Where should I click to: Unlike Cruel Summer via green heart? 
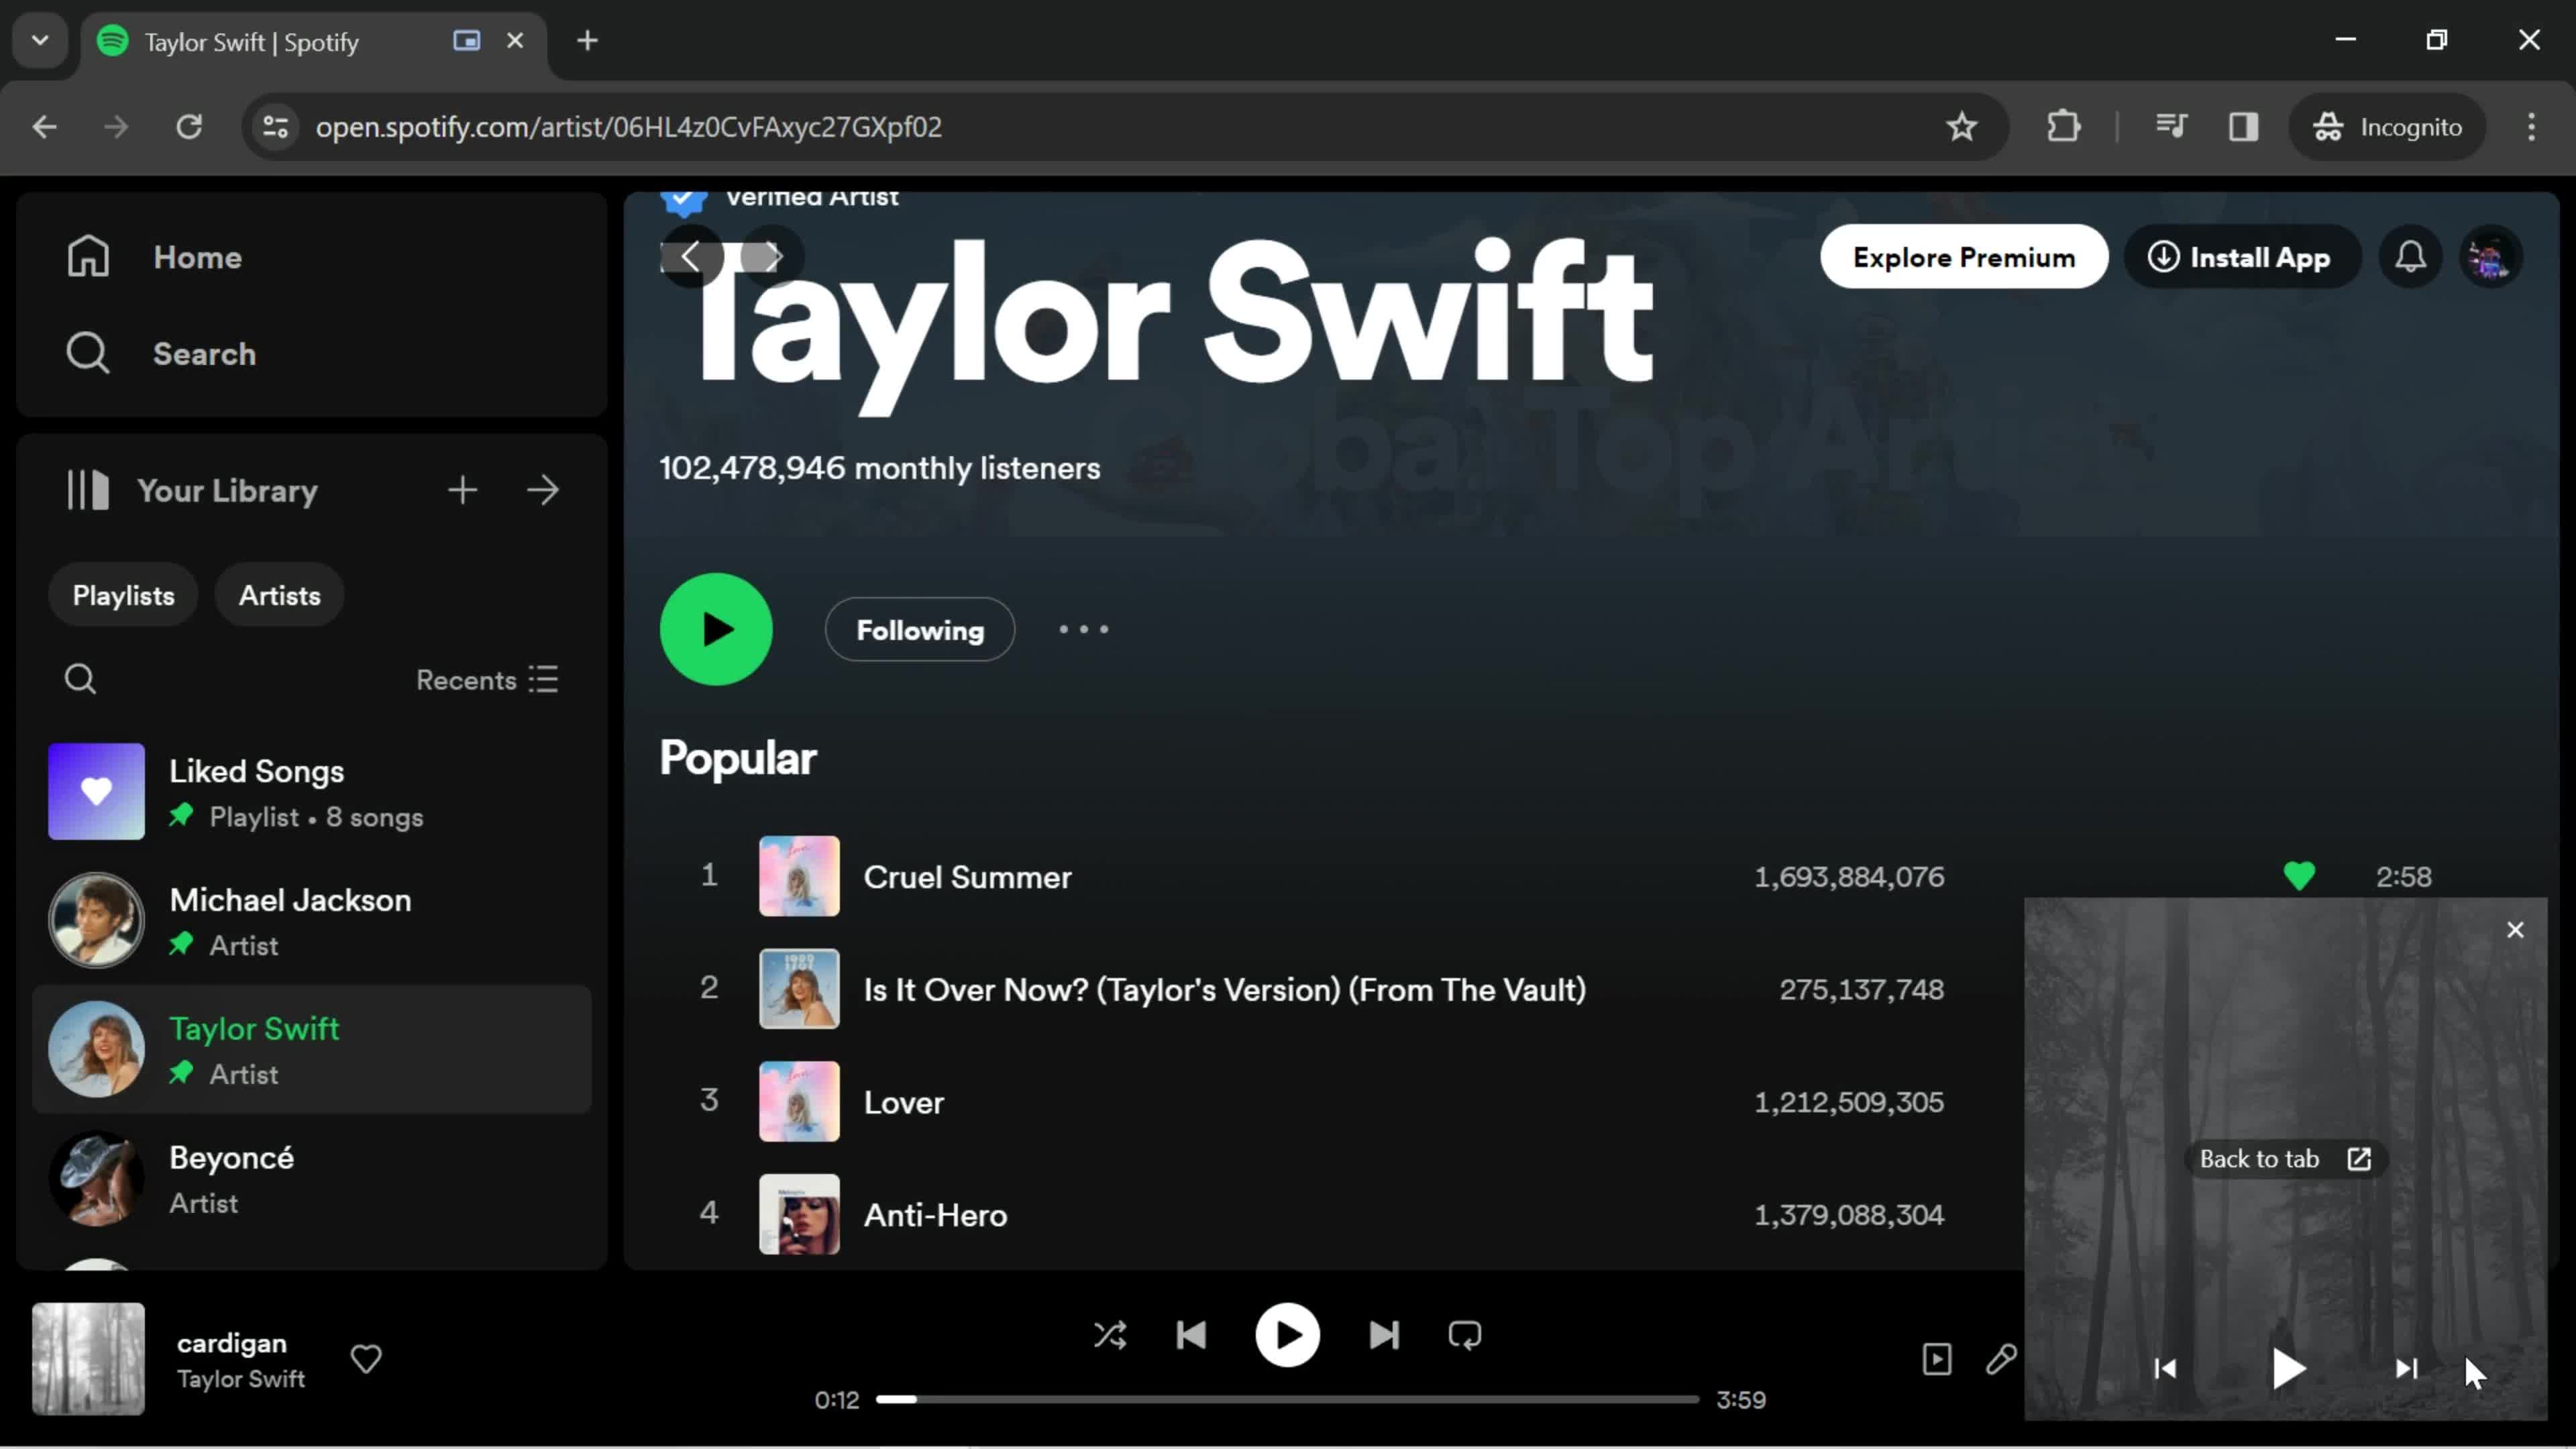[2299, 877]
